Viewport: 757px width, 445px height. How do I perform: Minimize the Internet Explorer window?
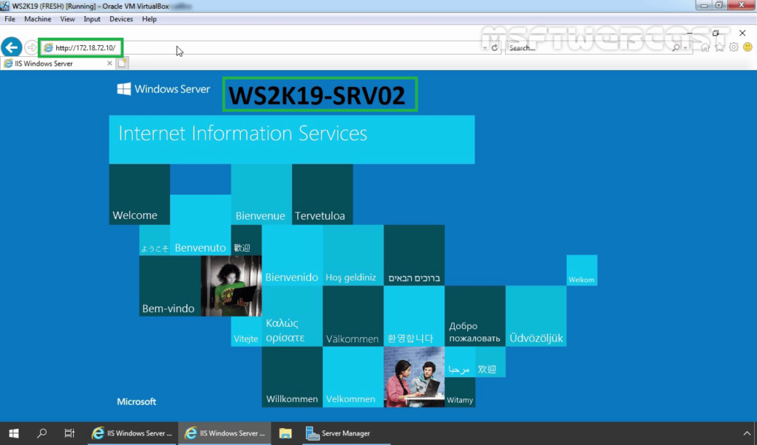(690, 32)
